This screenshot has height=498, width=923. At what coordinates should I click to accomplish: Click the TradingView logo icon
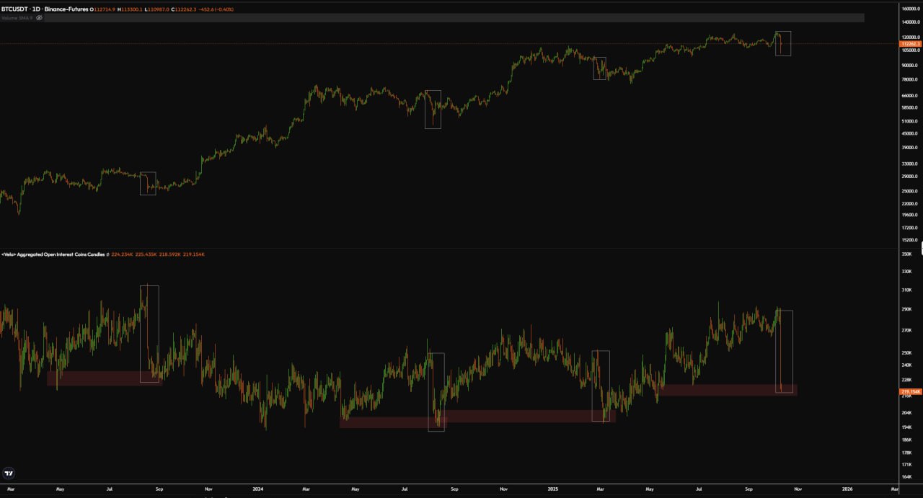[x=9, y=473]
